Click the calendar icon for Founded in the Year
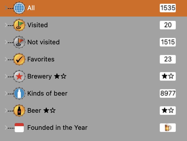This screenshot has width=187, height=141. click(x=19, y=128)
